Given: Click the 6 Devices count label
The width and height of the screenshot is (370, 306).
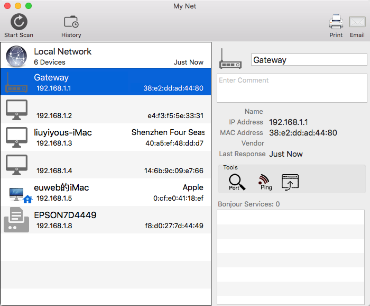Looking at the screenshot, I should pos(50,62).
